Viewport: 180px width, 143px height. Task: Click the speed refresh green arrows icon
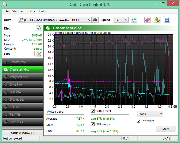[134, 20]
